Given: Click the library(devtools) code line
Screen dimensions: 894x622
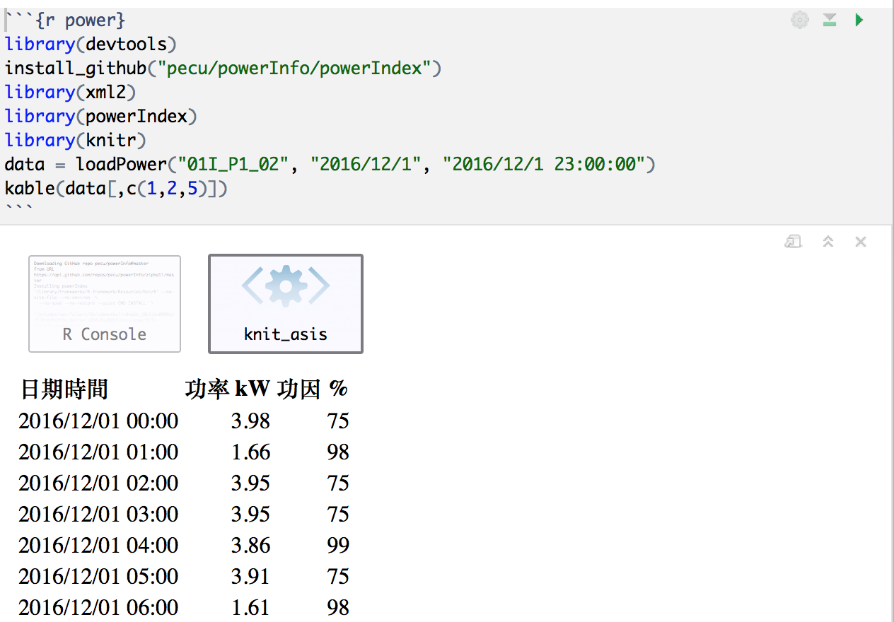Looking at the screenshot, I should 91,45.
